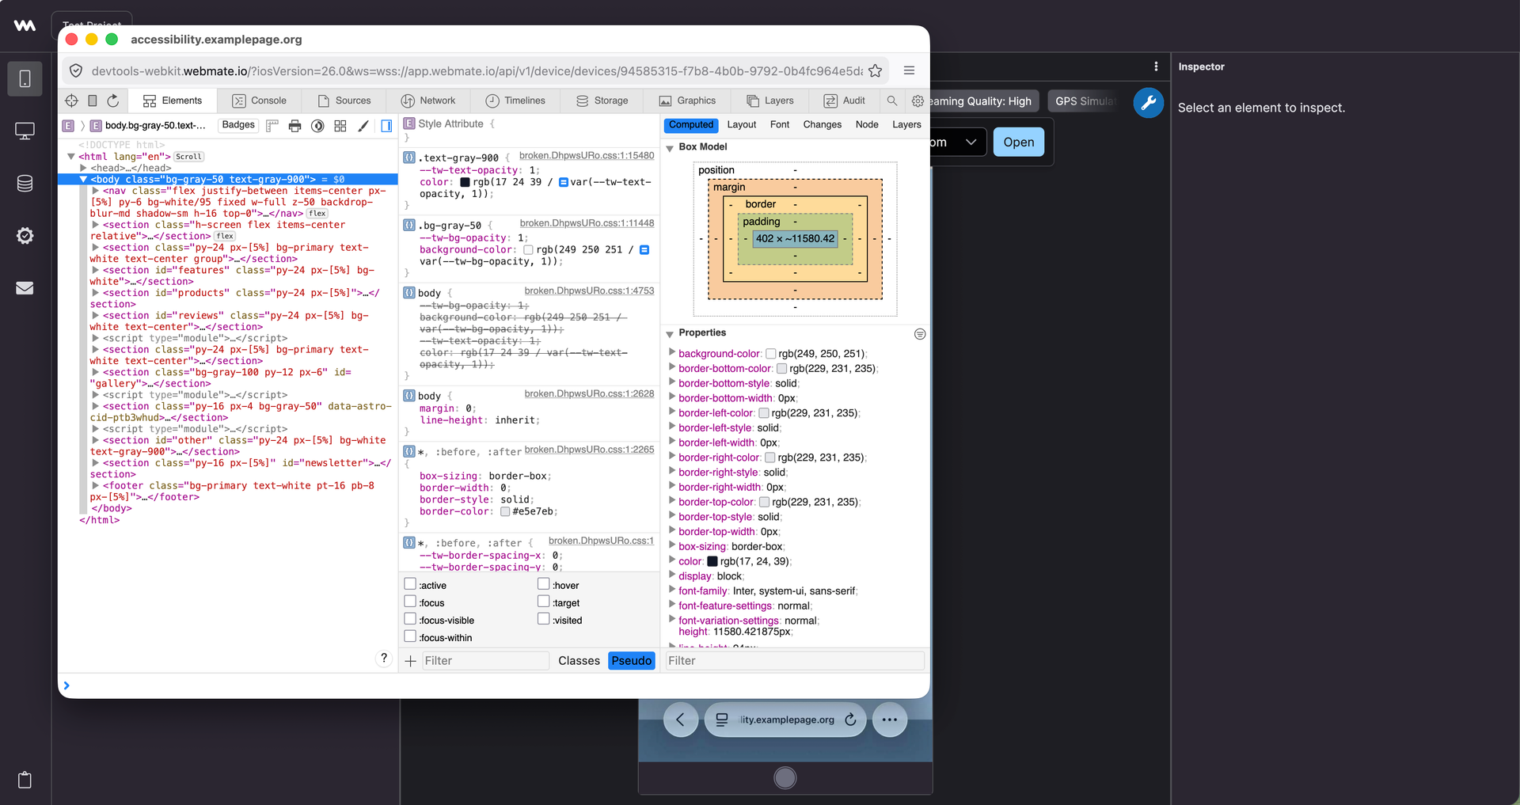Click the GPS Simulation button
The width and height of the screenshot is (1520, 805).
point(1085,101)
